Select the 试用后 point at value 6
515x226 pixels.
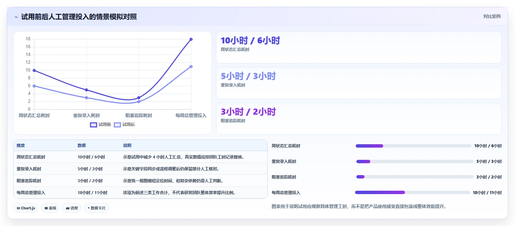34,86
